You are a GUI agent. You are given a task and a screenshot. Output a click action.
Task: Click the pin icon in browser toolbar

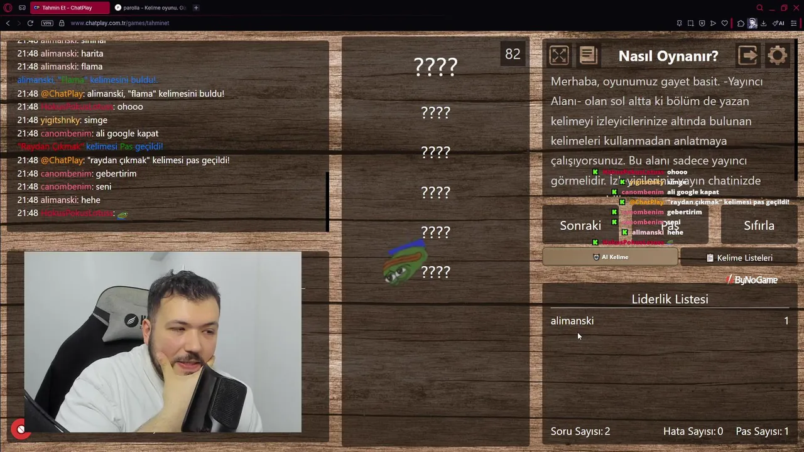(x=679, y=23)
